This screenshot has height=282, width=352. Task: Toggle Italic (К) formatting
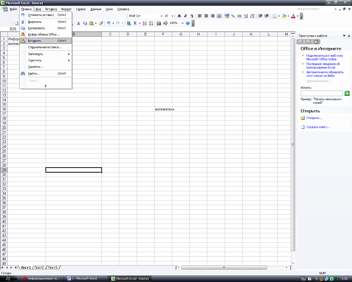click(x=186, y=16)
